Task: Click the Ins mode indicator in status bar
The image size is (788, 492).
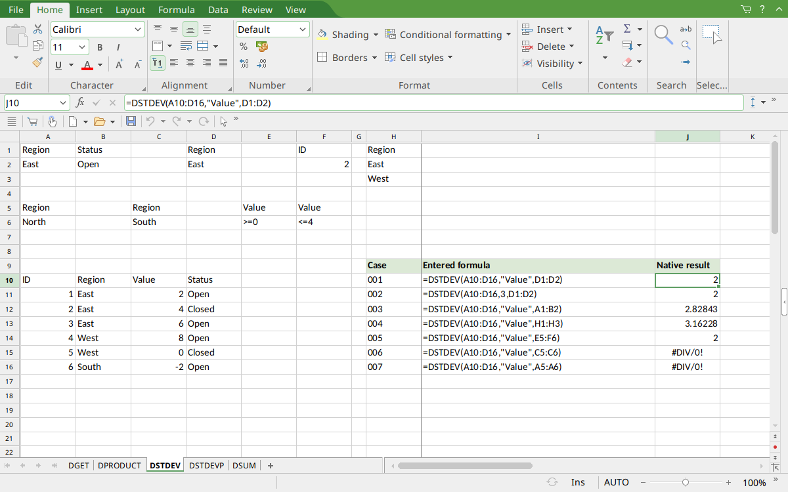Action: (x=578, y=482)
